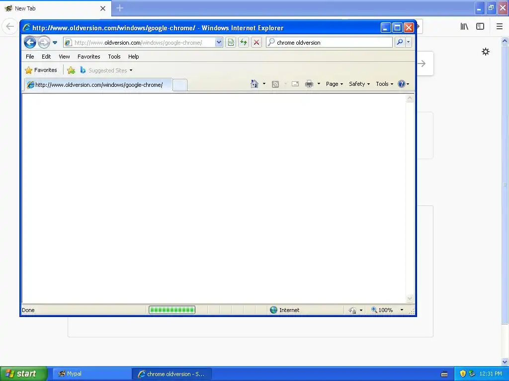Expand the address bar URL history dropdown
This screenshot has width=509, height=381.
click(x=219, y=43)
